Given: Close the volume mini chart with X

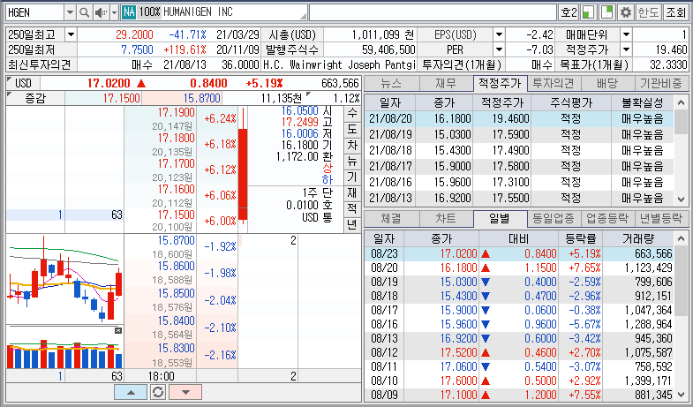Looking at the screenshot, I should [x=118, y=330].
